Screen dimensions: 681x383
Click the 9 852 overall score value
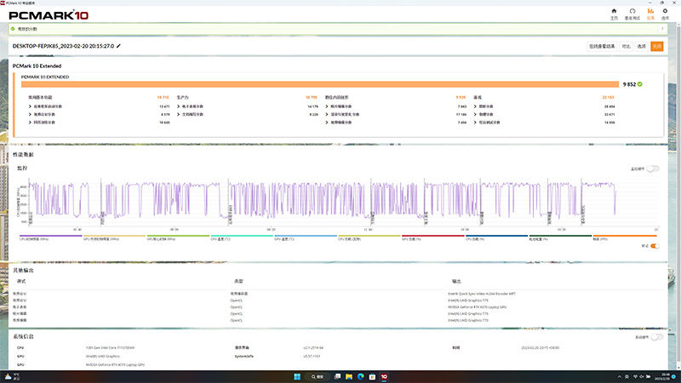(x=629, y=84)
